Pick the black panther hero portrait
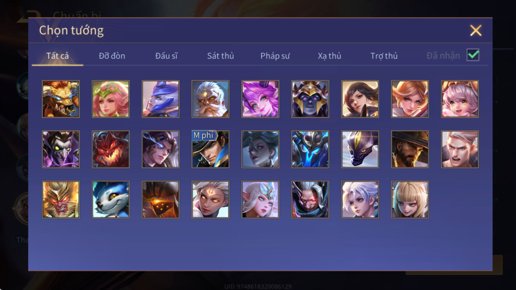 point(360,149)
